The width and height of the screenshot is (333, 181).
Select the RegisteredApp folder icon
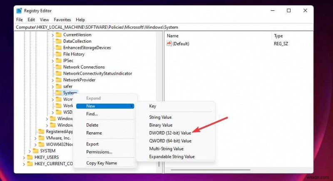pyautogui.click(x=41, y=132)
